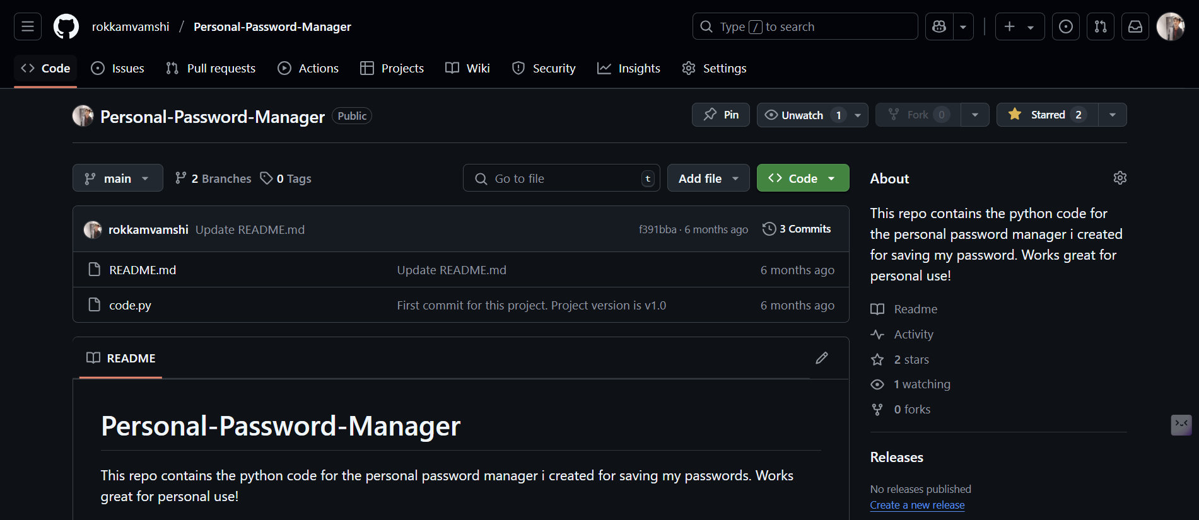Image resolution: width=1199 pixels, height=520 pixels.
Task: Switch to the Wiki tab
Action: click(467, 68)
